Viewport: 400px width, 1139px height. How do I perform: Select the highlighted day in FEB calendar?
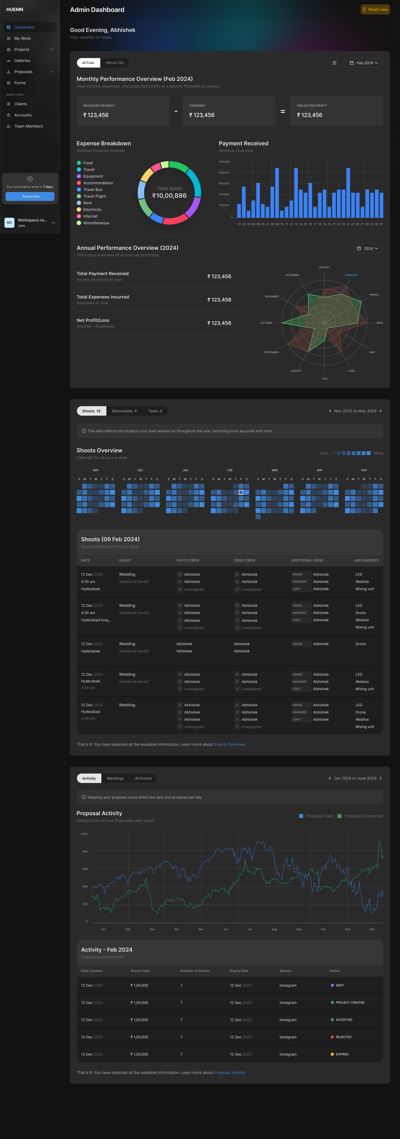[241, 492]
